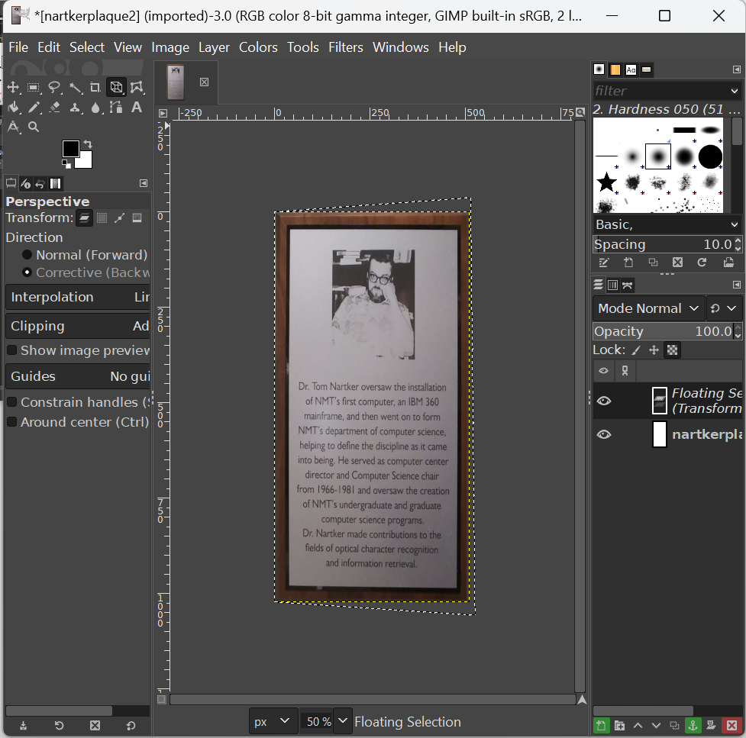Click the Interpolation option button
This screenshot has width=746, height=738.
tap(77, 297)
